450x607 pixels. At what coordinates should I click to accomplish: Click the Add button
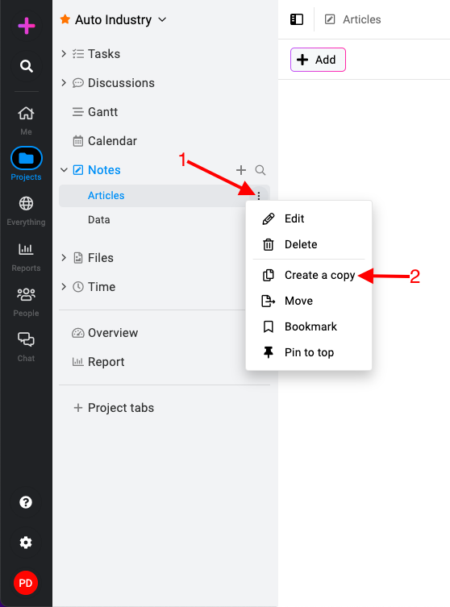tap(318, 60)
